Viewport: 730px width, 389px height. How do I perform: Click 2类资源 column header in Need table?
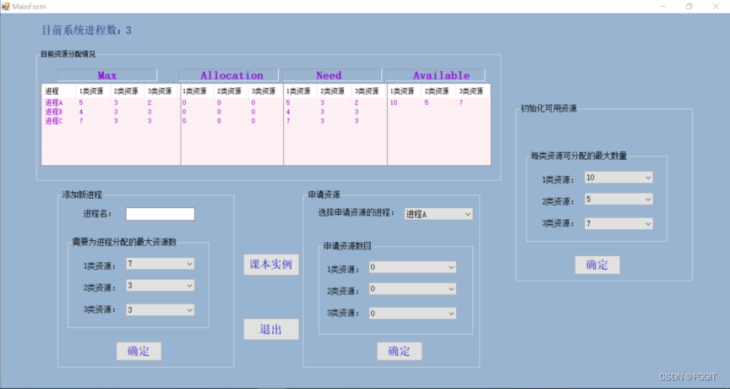tap(335, 91)
